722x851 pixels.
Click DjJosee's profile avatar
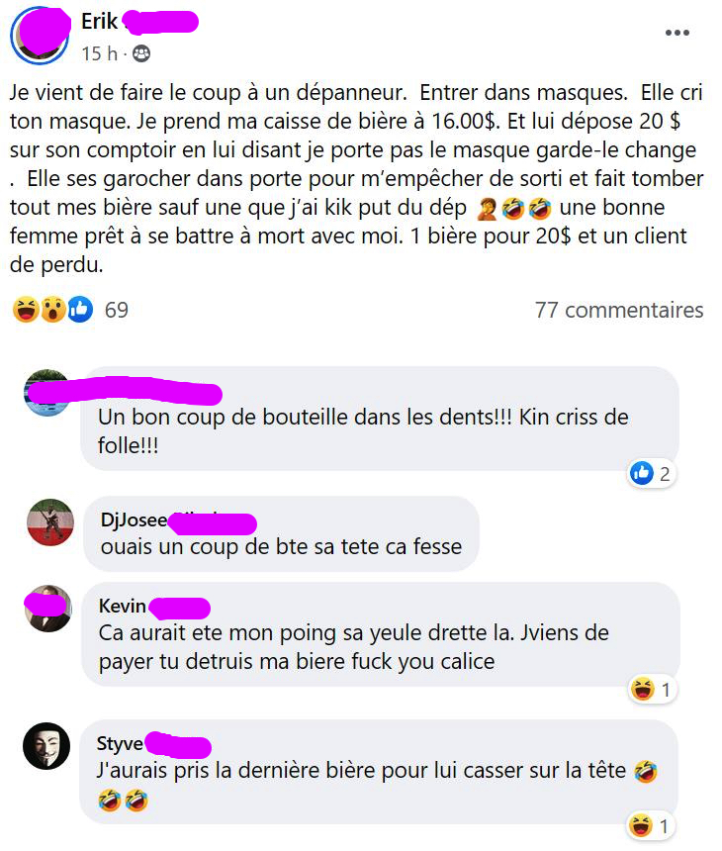[50, 522]
